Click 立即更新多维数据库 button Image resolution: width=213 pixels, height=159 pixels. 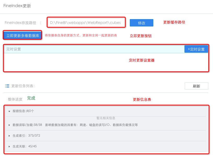tap(23, 35)
